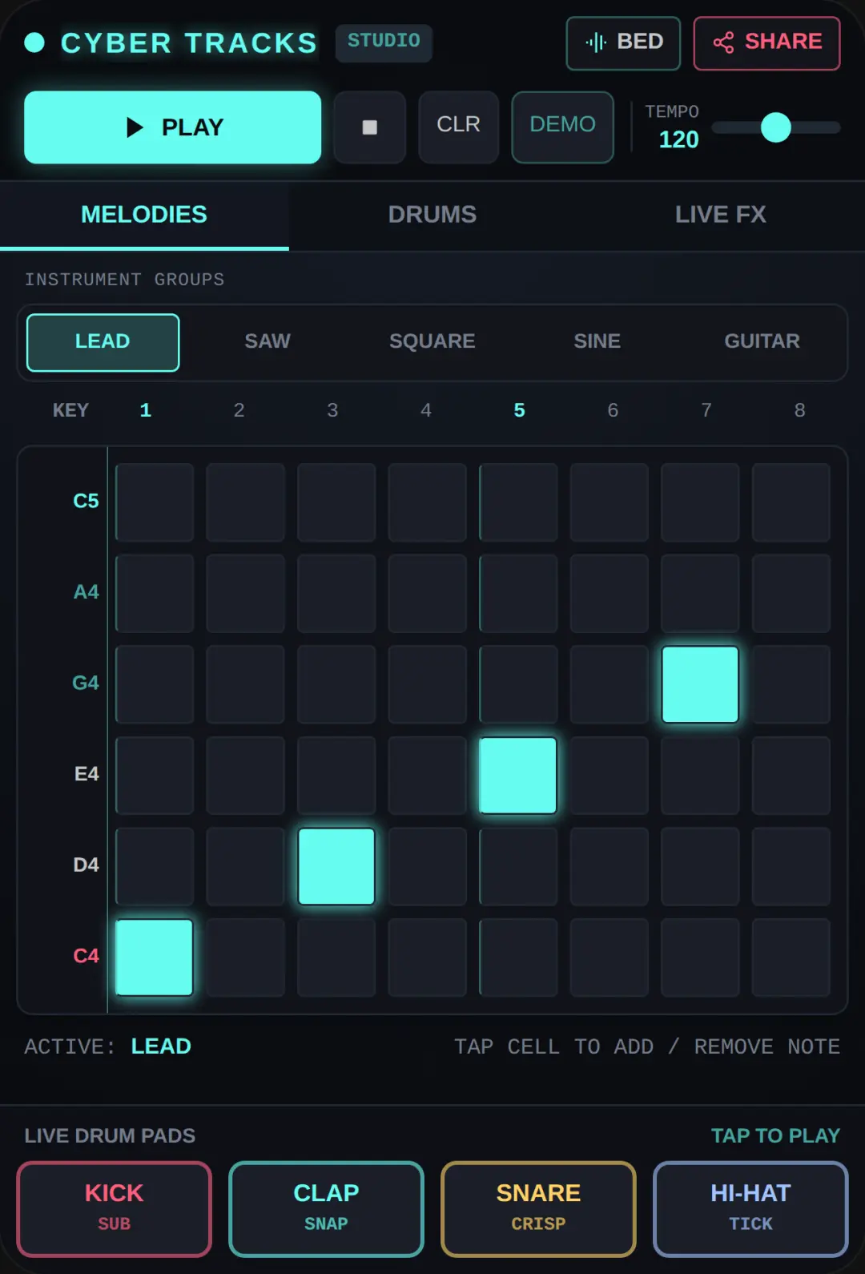
Task: Add a C5 note at step 8
Action: pos(791,502)
